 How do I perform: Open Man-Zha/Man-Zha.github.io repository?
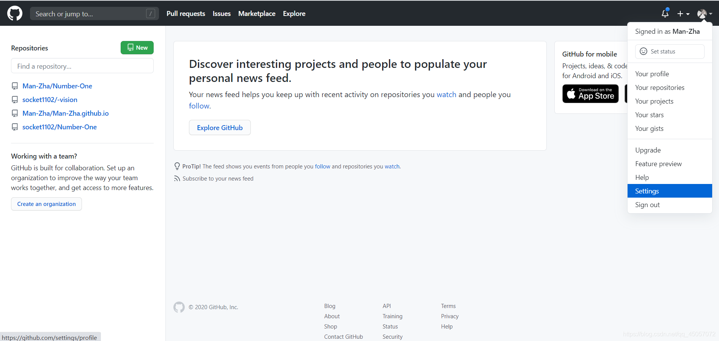pyautogui.click(x=66, y=113)
